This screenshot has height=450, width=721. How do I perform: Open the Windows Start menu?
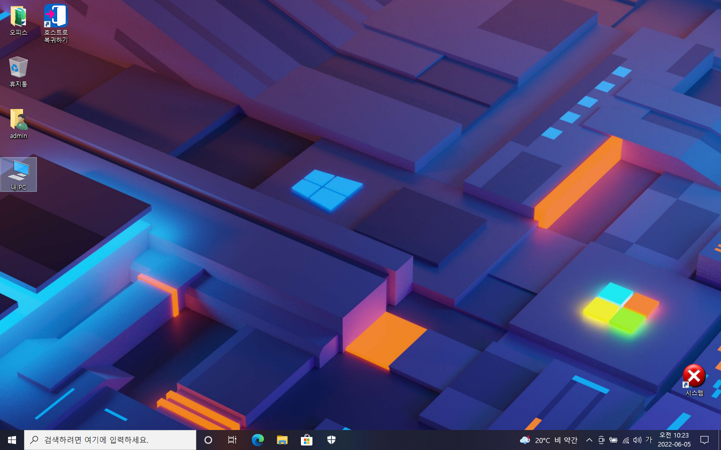[12, 440]
